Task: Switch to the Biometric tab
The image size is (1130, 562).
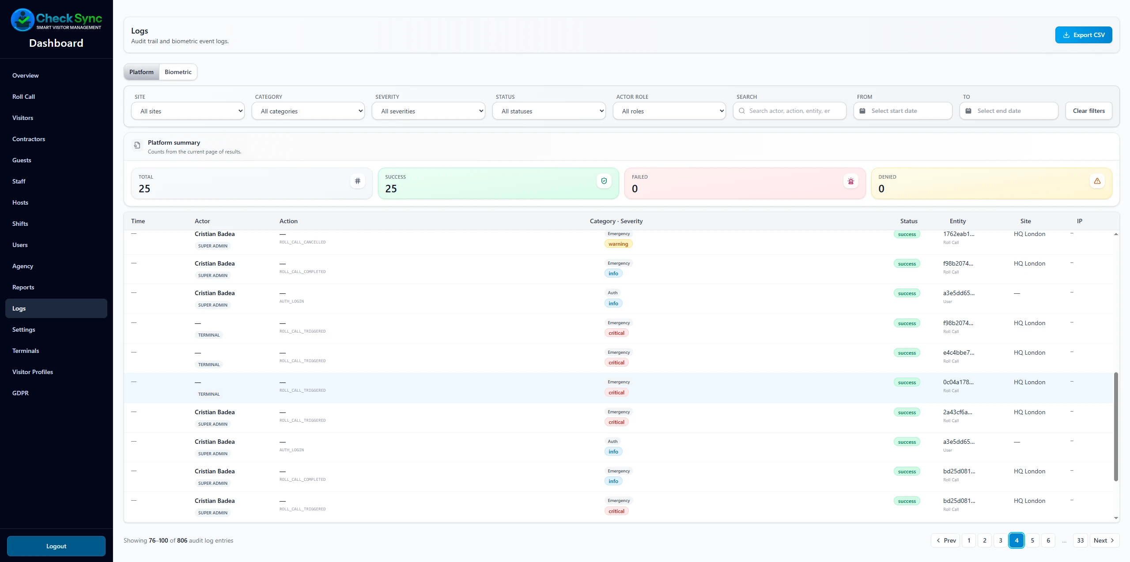Action: coord(178,72)
